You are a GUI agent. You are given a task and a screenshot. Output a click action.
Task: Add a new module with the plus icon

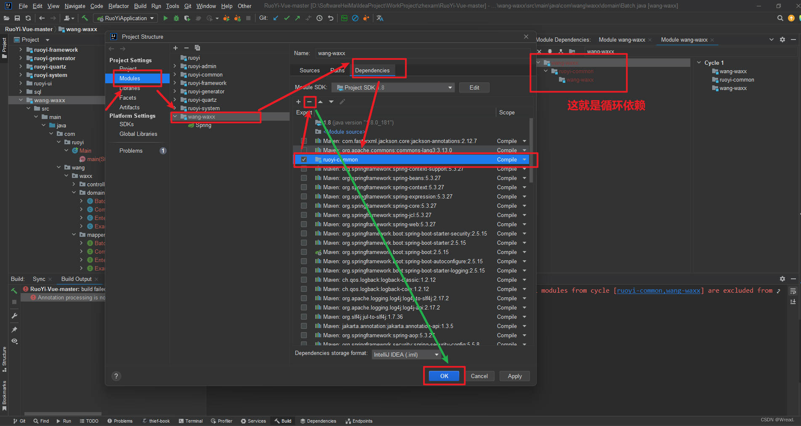pyautogui.click(x=176, y=48)
